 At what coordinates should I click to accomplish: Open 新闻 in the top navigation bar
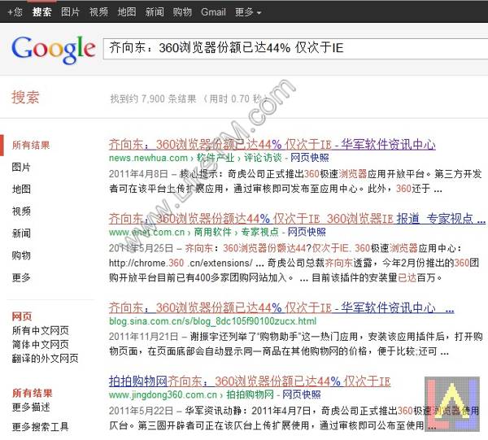(155, 12)
